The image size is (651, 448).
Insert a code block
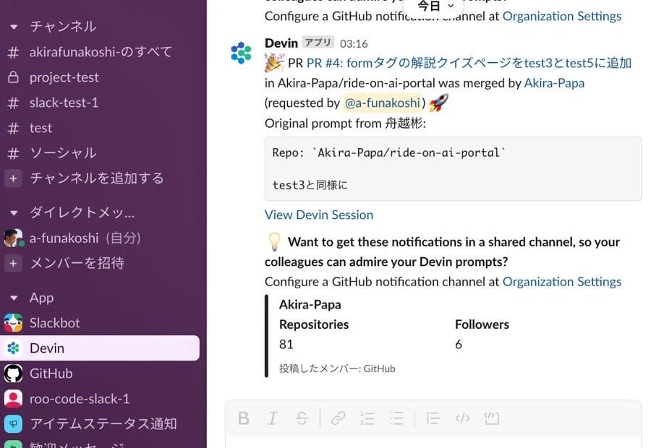(x=492, y=418)
